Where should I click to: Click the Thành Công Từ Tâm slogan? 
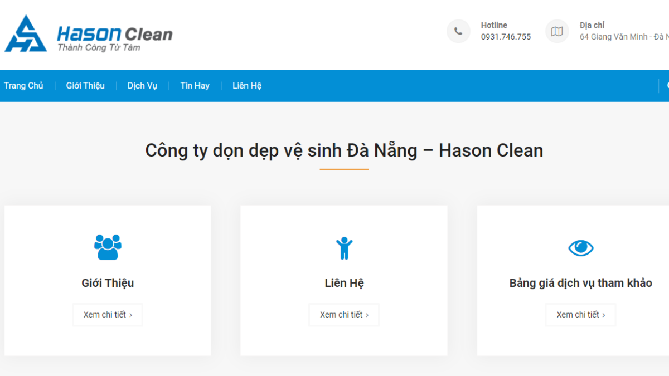tap(99, 48)
